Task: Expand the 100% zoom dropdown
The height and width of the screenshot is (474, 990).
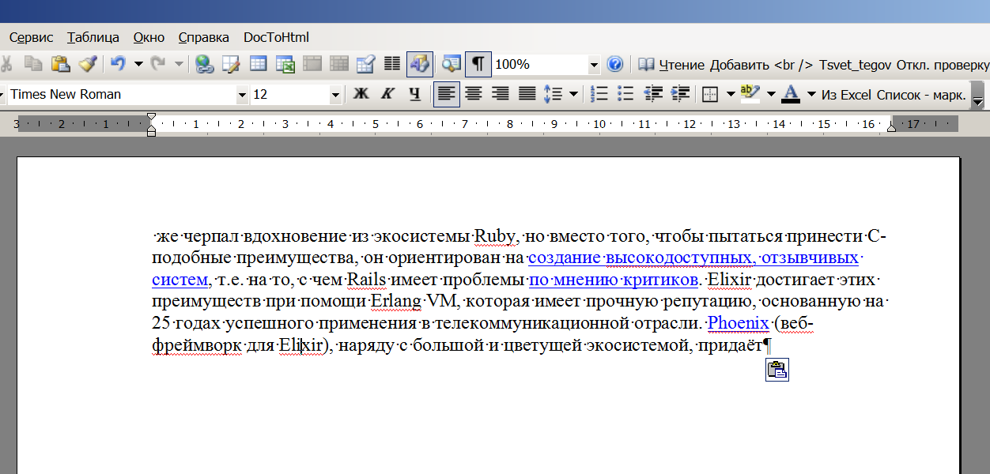Action: [594, 65]
